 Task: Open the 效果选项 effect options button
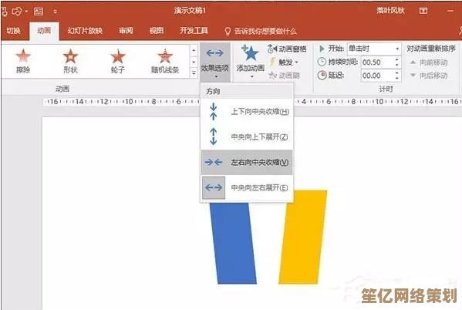[214, 62]
